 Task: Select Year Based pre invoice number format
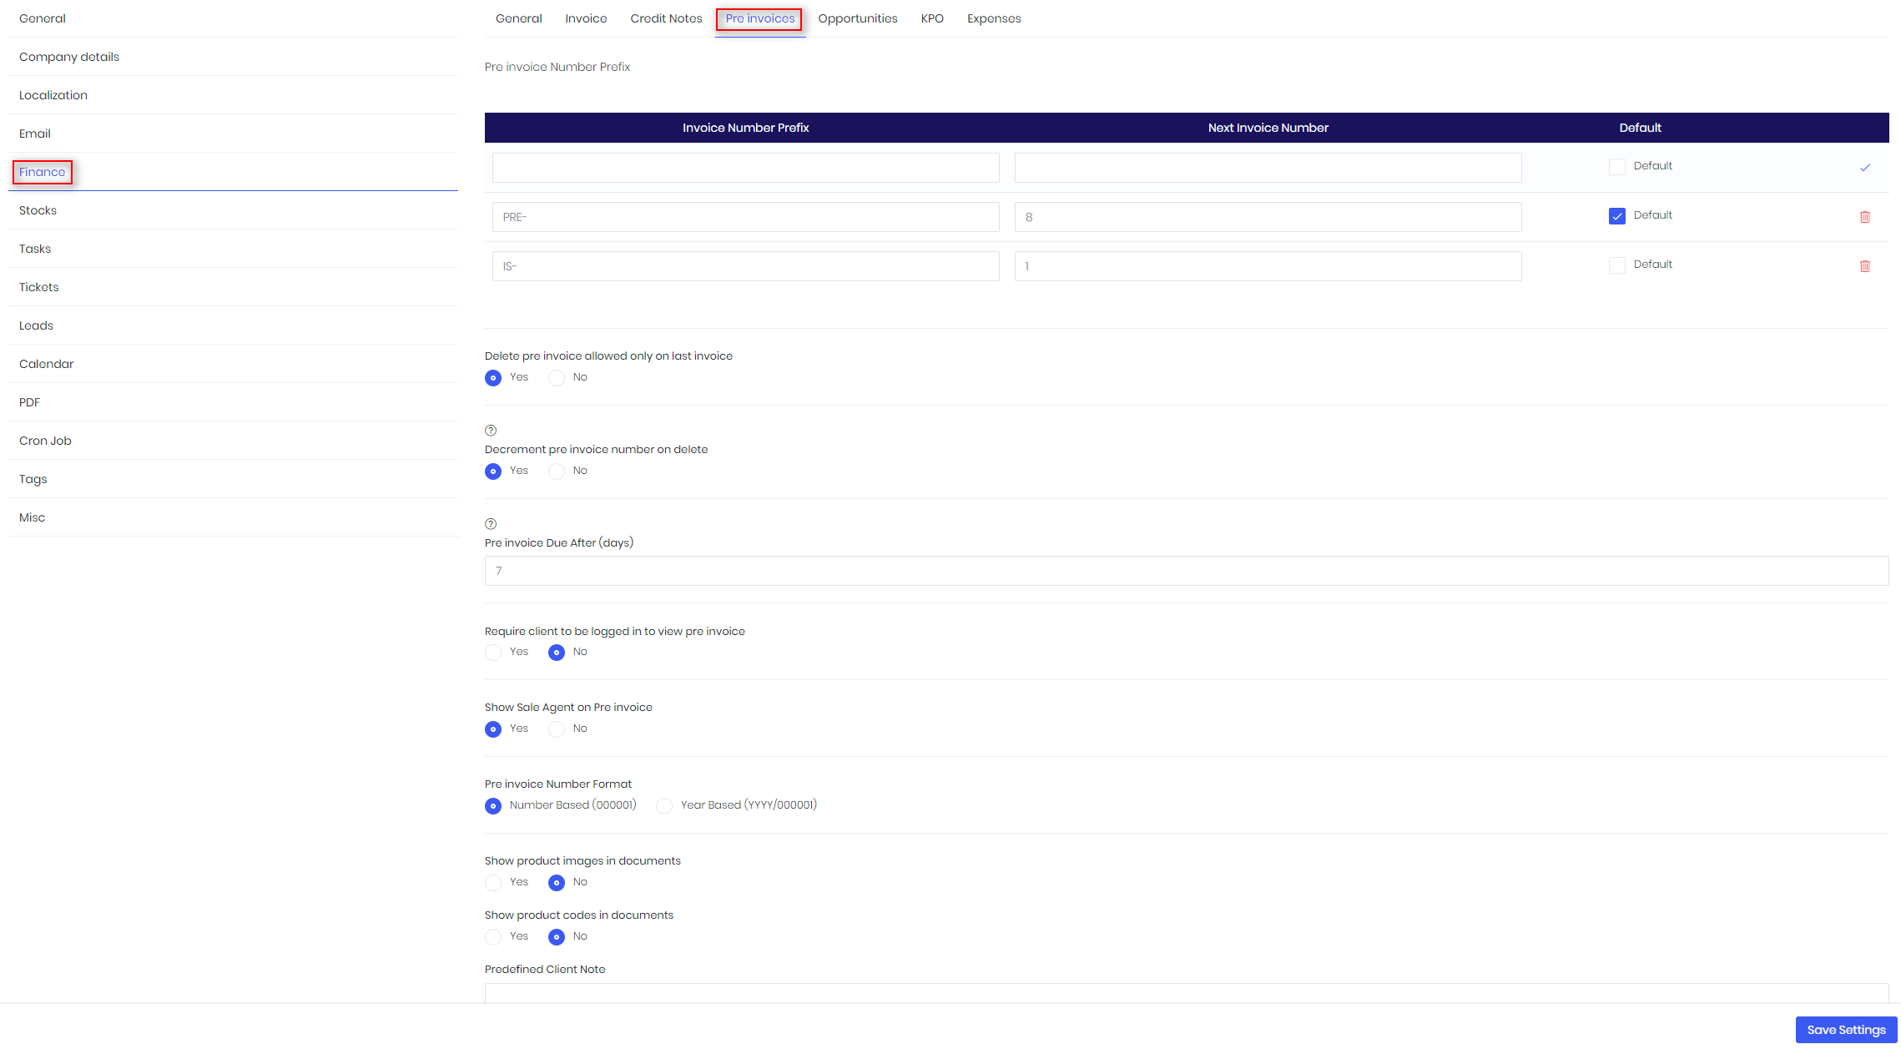click(x=664, y=806)
